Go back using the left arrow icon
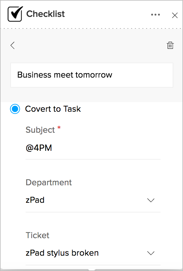This screenshot has width=183, height=271. (x=12, y=45)
